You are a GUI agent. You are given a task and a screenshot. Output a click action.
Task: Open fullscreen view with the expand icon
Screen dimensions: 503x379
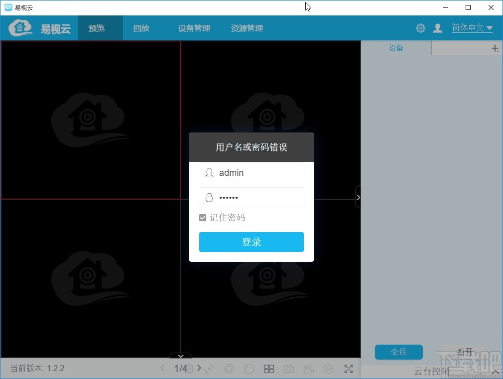pos(349,369)
